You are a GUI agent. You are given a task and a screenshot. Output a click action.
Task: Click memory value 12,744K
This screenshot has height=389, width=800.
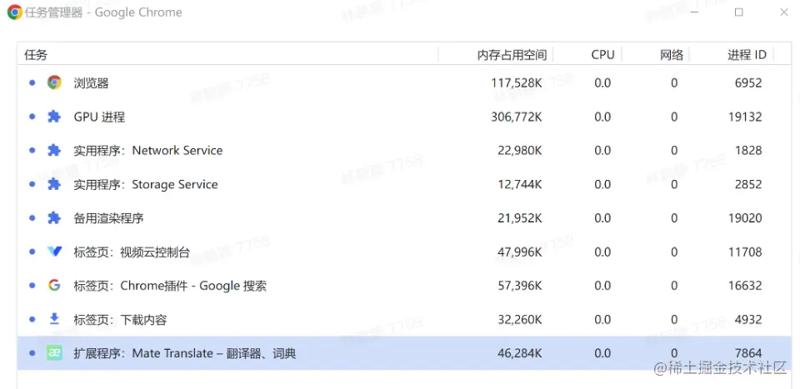click(x=520, y=185)
